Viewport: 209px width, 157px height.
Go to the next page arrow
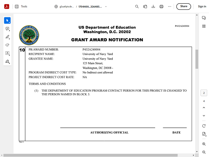[204, 115]
